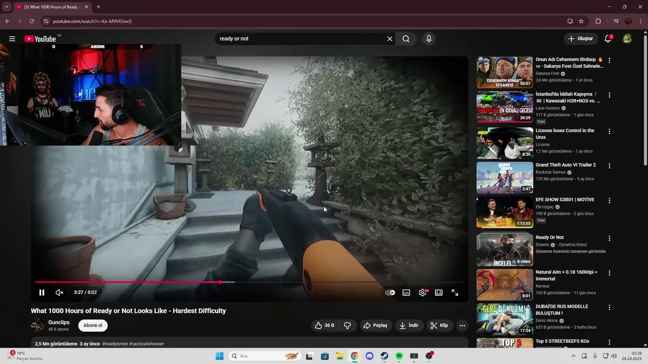Open options for DUBAİ'DE RUS MODELLE video
Image resolution: width=648 pixels, height=364 pixels.
(610, 307)
